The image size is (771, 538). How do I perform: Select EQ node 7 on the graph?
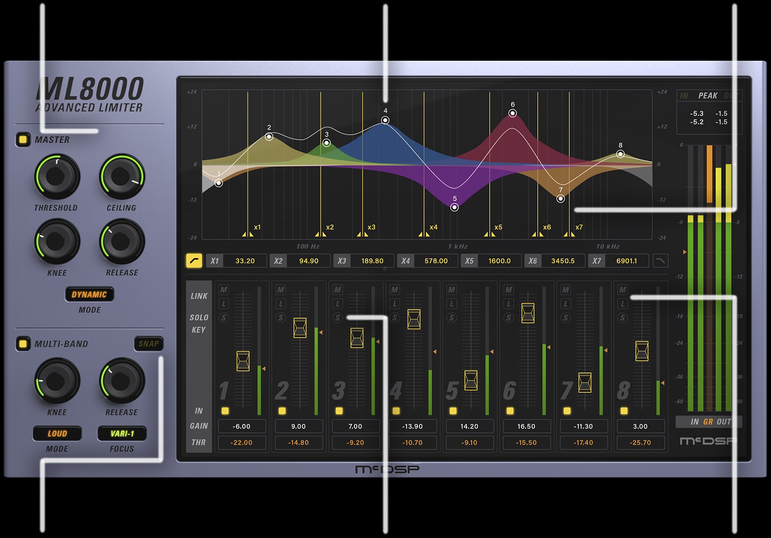[x=560, y=199]
